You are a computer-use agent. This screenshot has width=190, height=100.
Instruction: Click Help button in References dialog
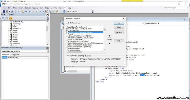[119, 41]
